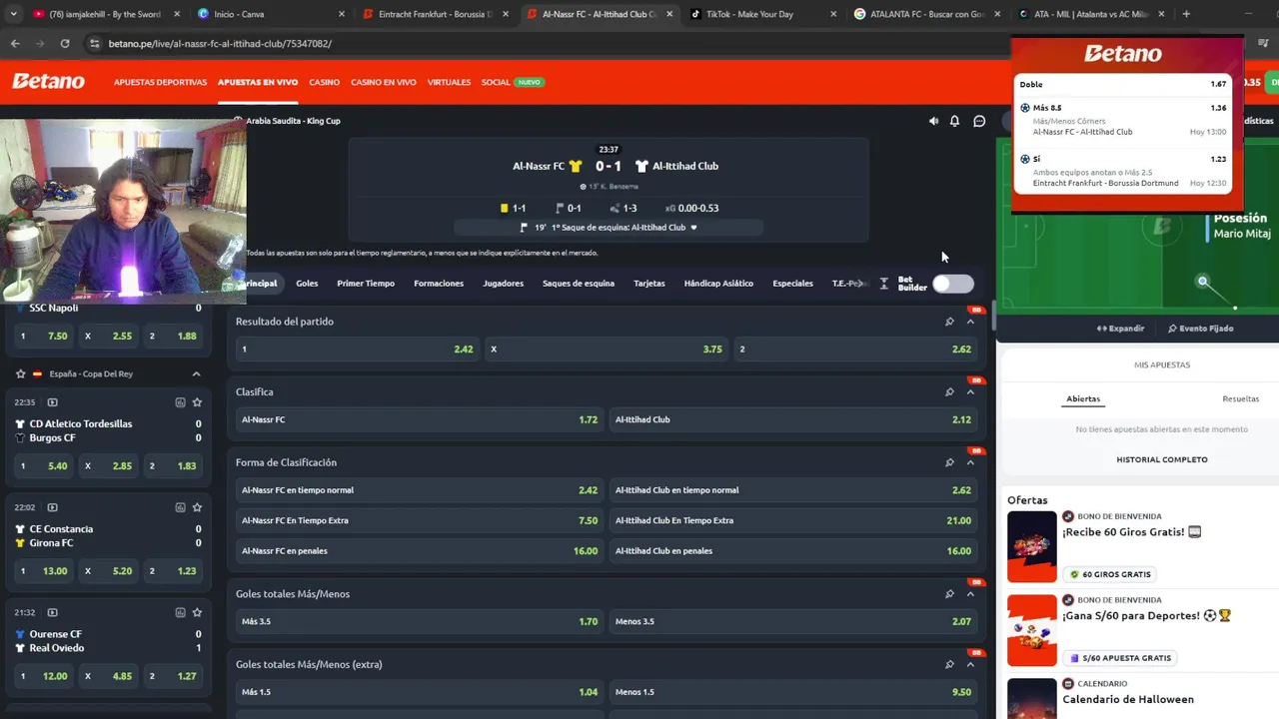
Task: Click the browser address bar
Action: (x=540, y=44)
